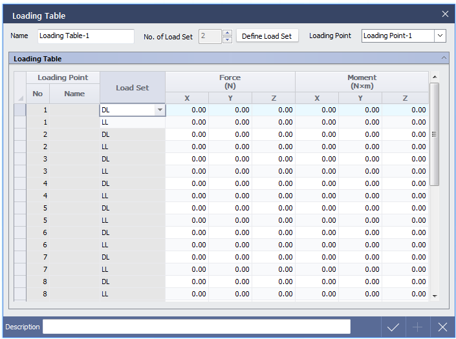Select Force X cell in first row

[x=187, y=110]
